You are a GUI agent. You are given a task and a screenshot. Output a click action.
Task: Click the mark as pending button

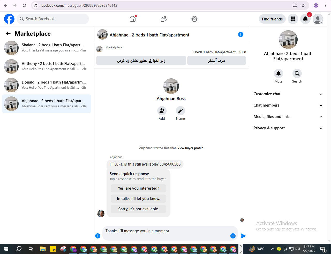[141, 61]
